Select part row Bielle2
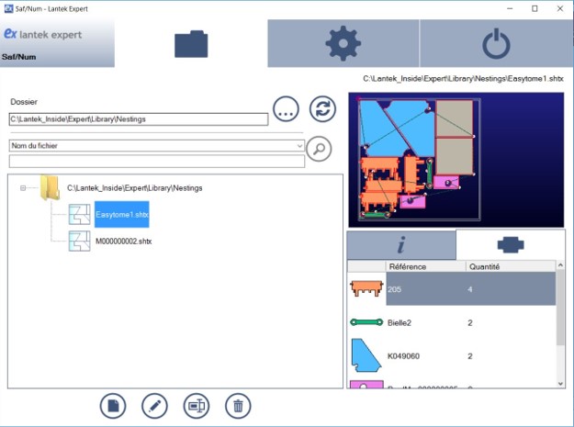This screenshot has width=574, height=427. (451, 322)
